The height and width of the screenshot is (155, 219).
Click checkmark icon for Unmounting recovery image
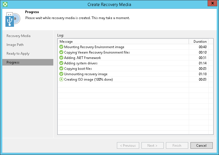point(61,74)
